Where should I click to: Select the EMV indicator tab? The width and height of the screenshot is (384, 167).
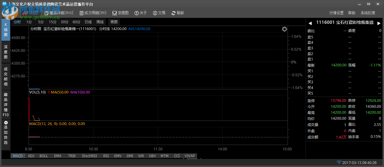pyautogui.click(x=118, y=156)
